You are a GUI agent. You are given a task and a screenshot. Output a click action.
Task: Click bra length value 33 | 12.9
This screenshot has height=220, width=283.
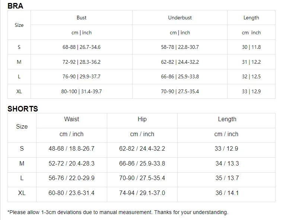[x=251, y=91]
